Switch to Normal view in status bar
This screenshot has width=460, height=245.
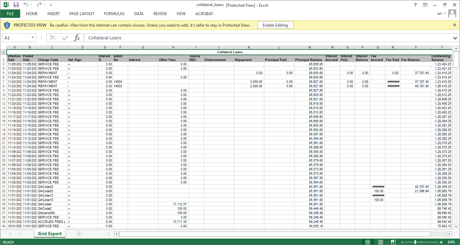pyautogui.click(x=368, y=242)
